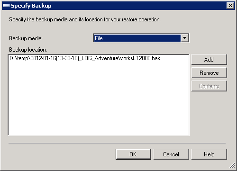Click the Backup location label

(28, 50)
